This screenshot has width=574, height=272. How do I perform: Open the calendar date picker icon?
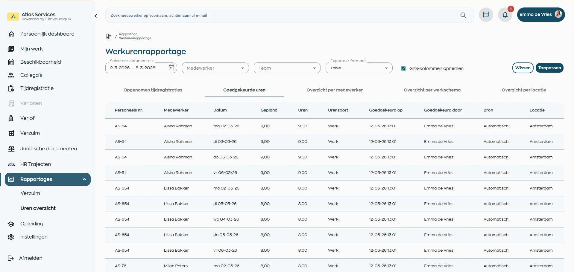(171, 68)
